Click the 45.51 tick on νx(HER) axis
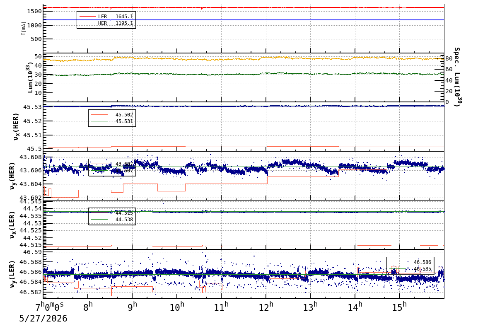 coord(33,135)
